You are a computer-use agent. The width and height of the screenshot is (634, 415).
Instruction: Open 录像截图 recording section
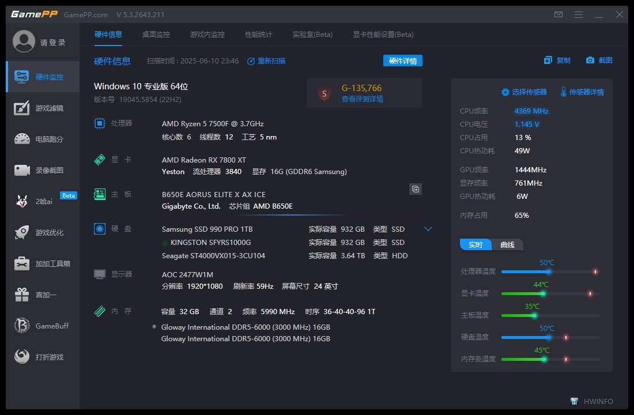click(43, 170)
